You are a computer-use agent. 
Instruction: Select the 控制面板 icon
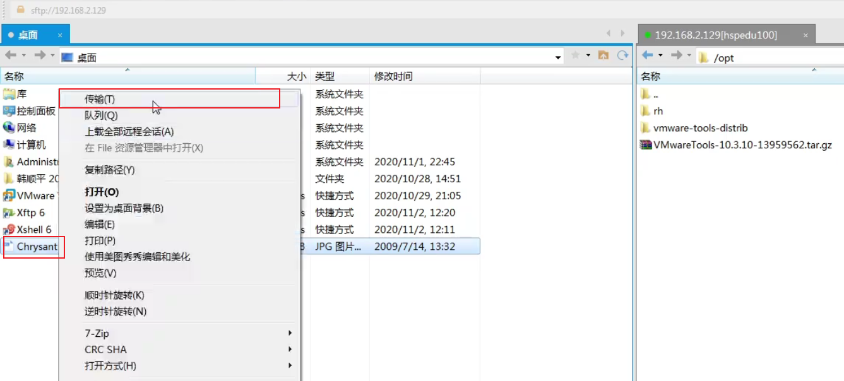[x=9, y=111]
